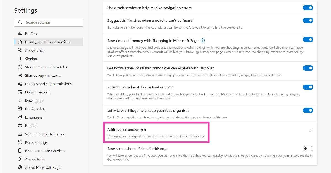This screenshot has width=331, height=173.
Task: Disable Shopping in Microsoft Edge toggle
Action: click(308, 40)
